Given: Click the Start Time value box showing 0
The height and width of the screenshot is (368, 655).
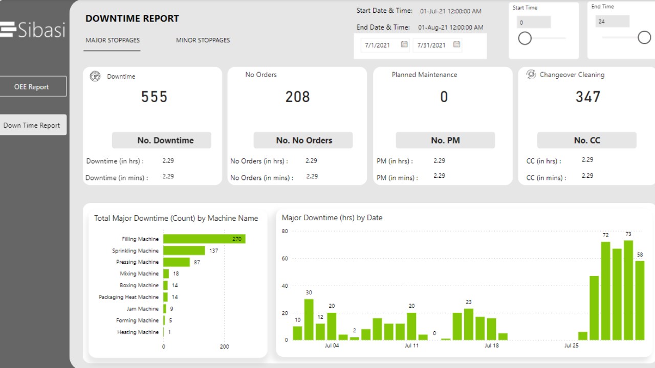Looking at the screenshot, I should (533, 22).
